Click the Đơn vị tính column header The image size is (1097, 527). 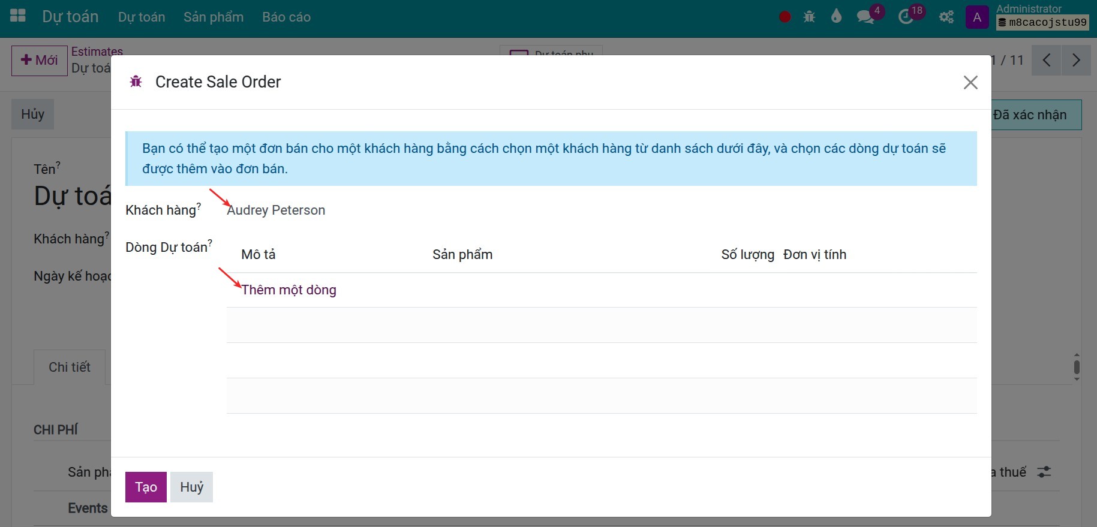click(x=815, y=254)
